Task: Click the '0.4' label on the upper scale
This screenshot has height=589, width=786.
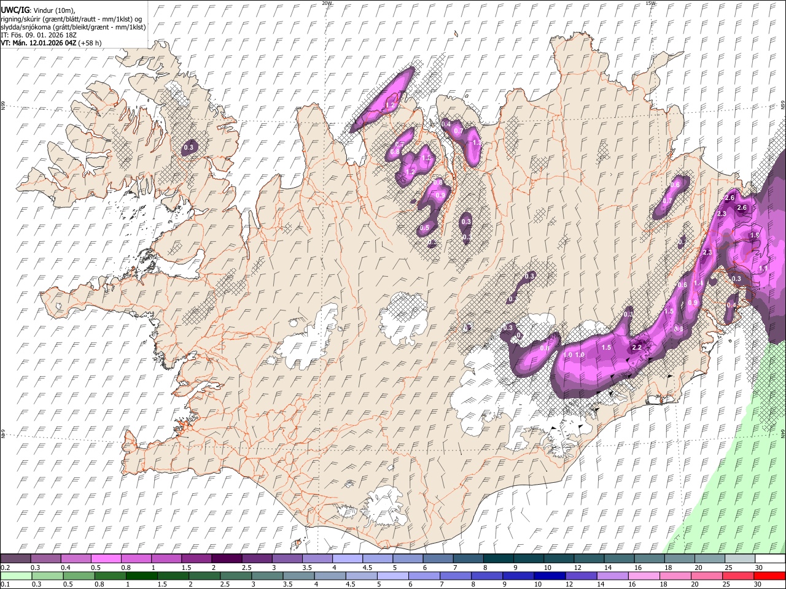Action: pyautogui.click(x=66, y=568)
